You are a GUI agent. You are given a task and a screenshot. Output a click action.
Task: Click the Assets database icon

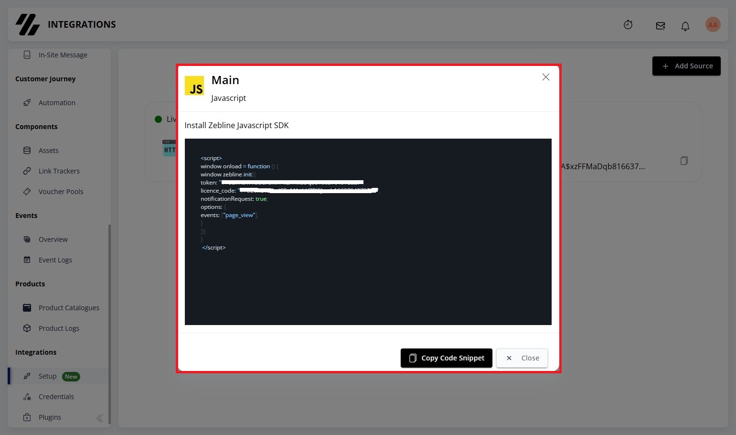[27, 151]
